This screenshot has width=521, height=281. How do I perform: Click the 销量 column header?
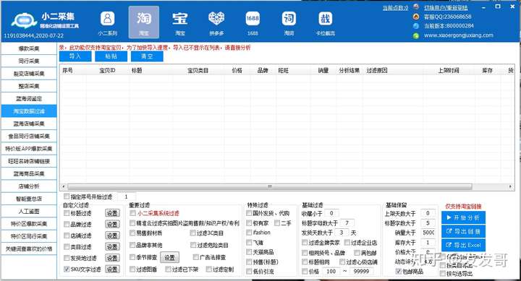(323, 70)
